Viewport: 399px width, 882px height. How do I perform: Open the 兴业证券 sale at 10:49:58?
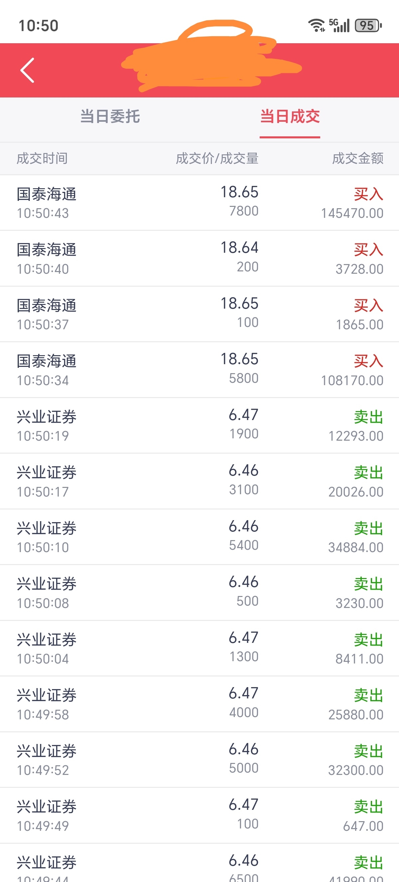coord(199,704)
